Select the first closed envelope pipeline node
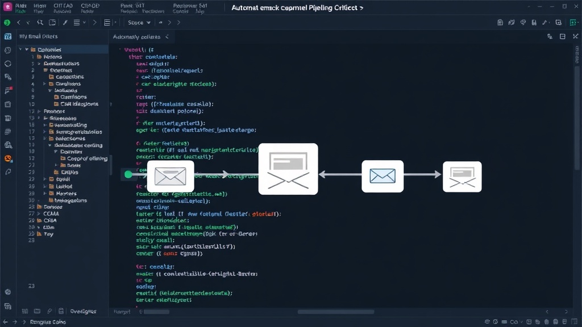The width and height of the screenshot is (582, 327). point(171,176)
